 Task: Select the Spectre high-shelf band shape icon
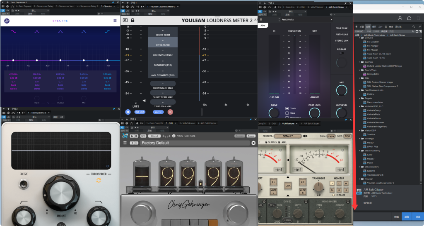pos(107,31)
